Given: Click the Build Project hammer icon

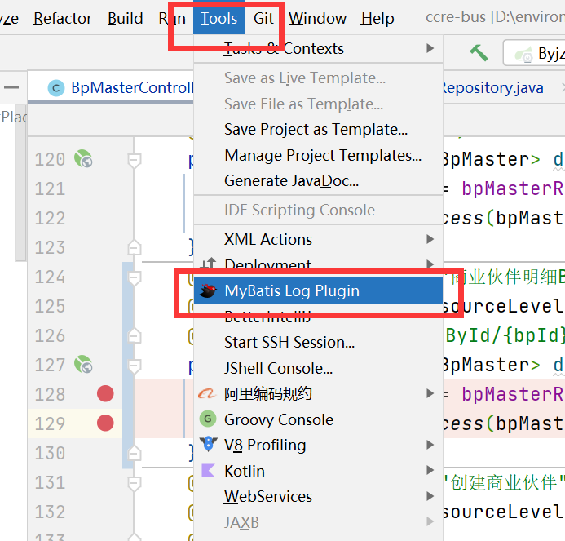Looking at the screenshot, I should coord(479,53).
